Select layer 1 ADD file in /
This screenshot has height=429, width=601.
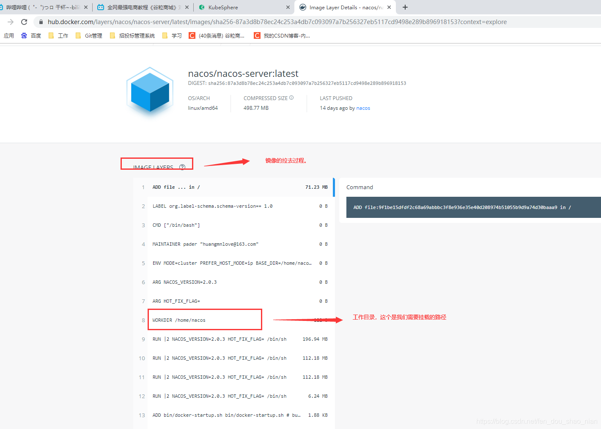(234, 187)
